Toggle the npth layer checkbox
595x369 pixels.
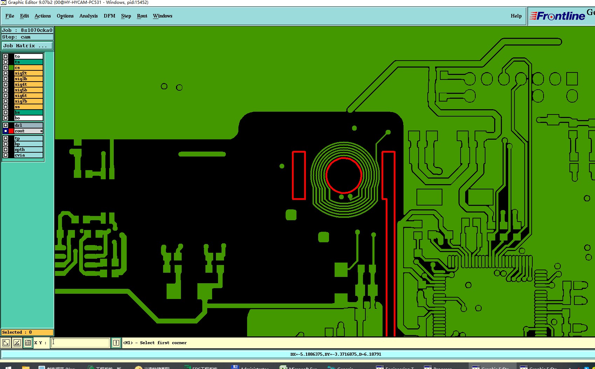(x=6, y=149)
